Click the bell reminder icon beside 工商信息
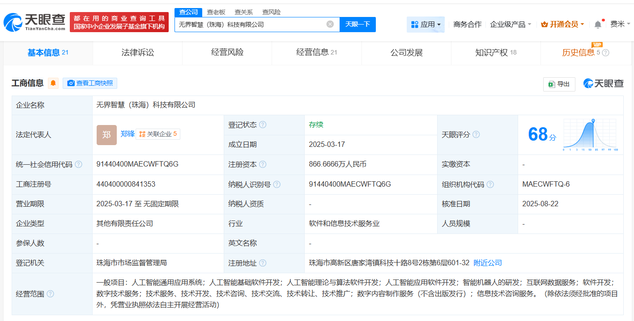 point(53,83)
